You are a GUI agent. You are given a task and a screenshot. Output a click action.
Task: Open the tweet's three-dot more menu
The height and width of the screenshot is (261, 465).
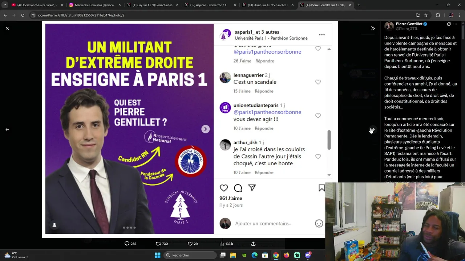click(x=455, y=24)
